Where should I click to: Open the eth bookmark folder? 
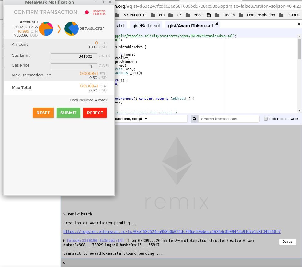point(158,15)
